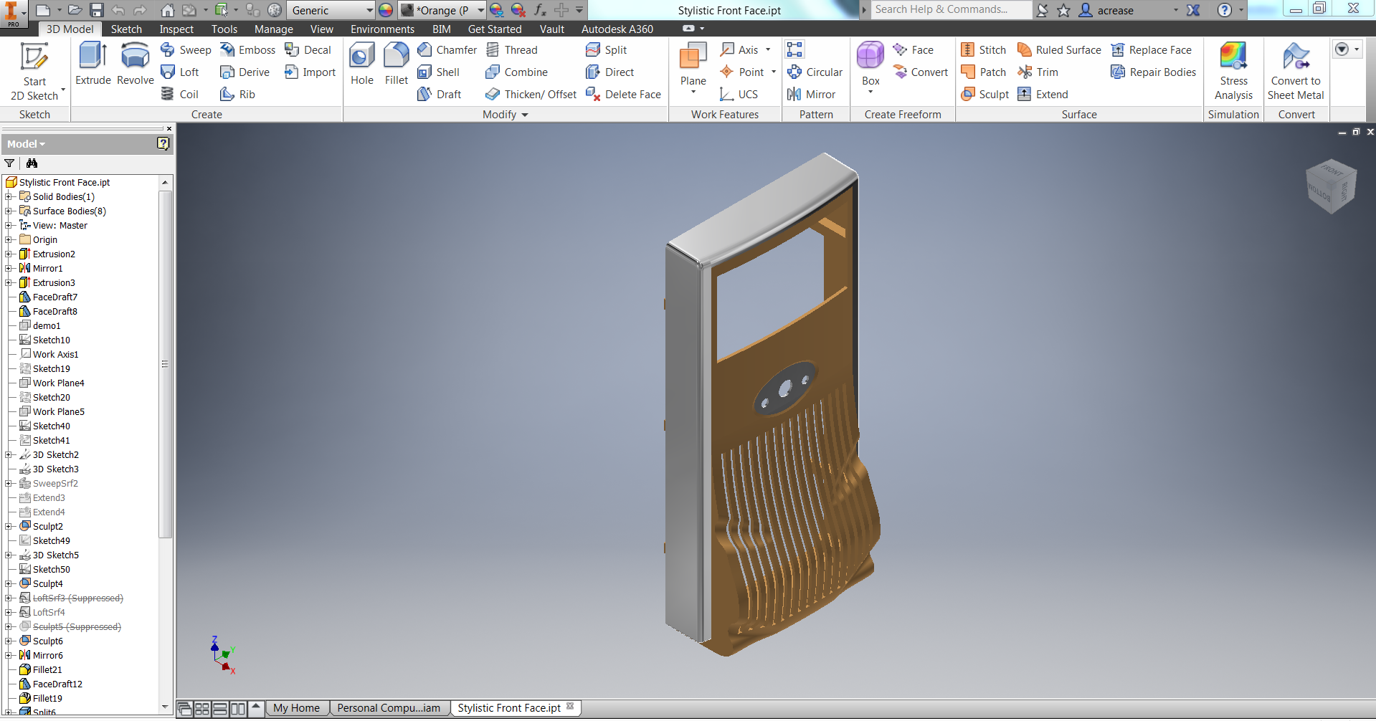Image resolution: width=1376 pixels, height=721 pixels.
Task: Choose the Shell tool
Action: pyautogui.click(x=438, y=72)
